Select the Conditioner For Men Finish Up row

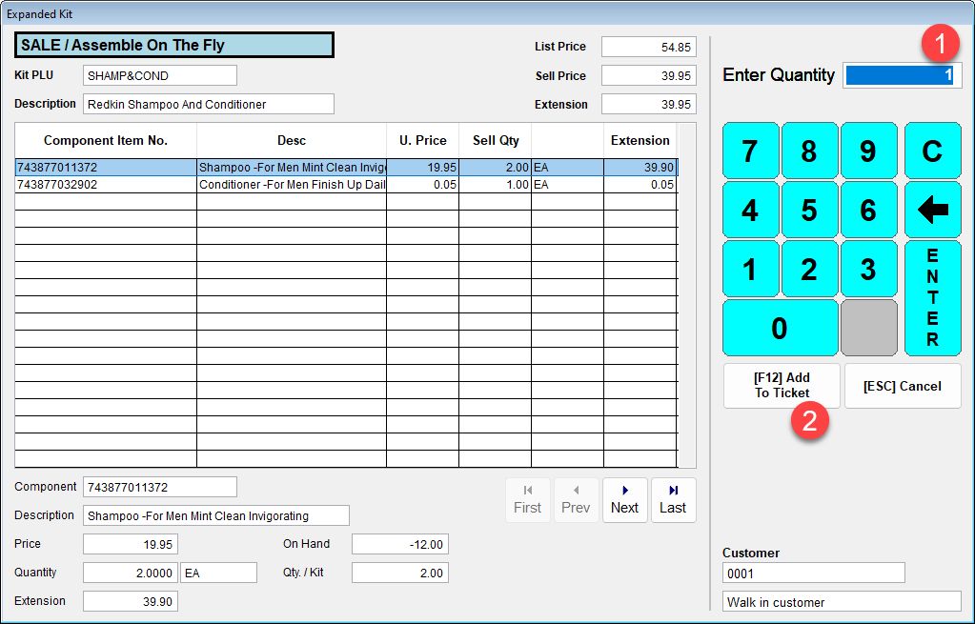coord(291,185)
